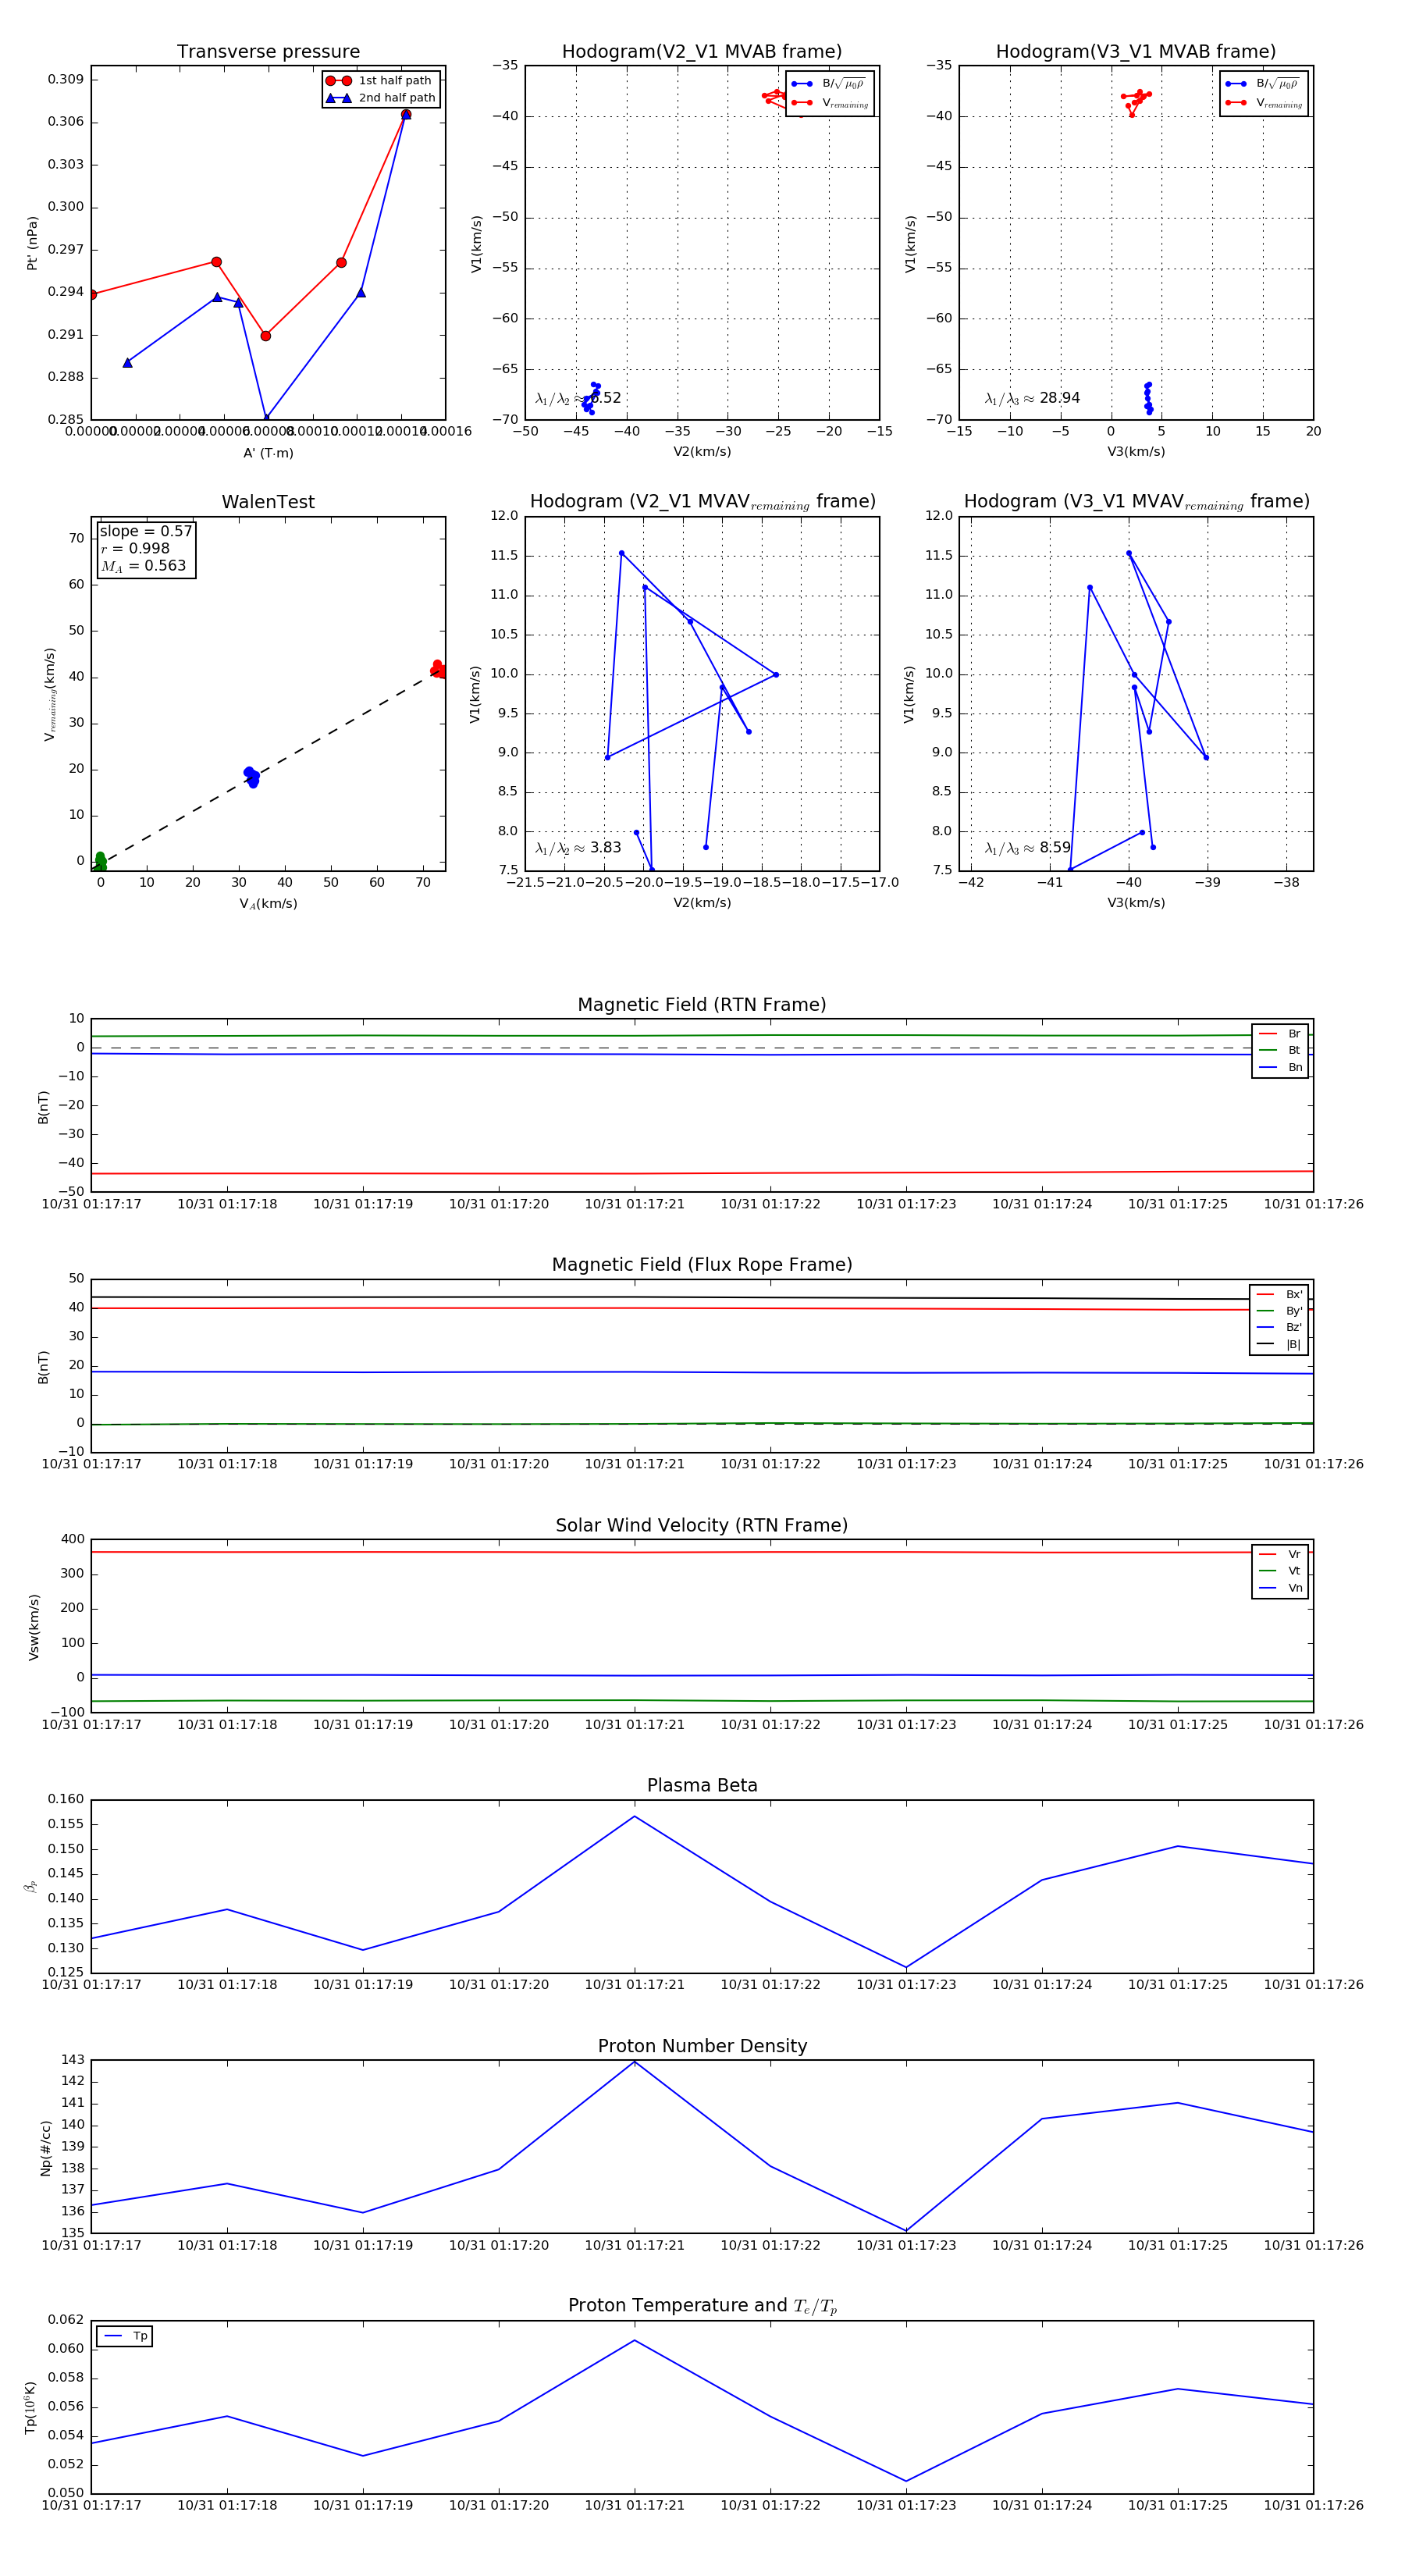Click the '400' tick on Solar Wind Velocity axis
The height and width of the screenshot is (2576, 1405).
(73, 1539)
